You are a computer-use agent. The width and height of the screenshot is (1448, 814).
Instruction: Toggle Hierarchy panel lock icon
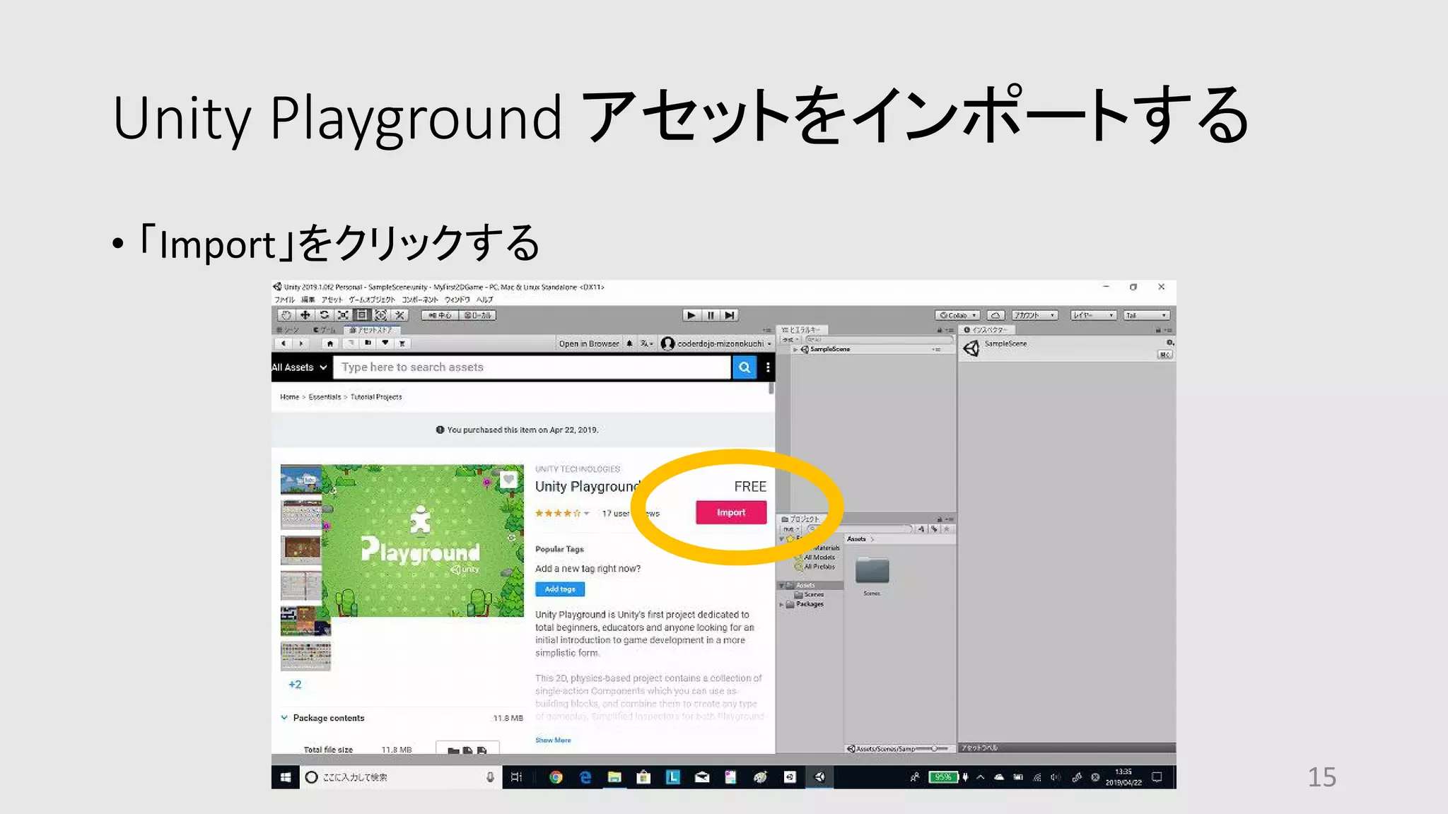point(939,330)
